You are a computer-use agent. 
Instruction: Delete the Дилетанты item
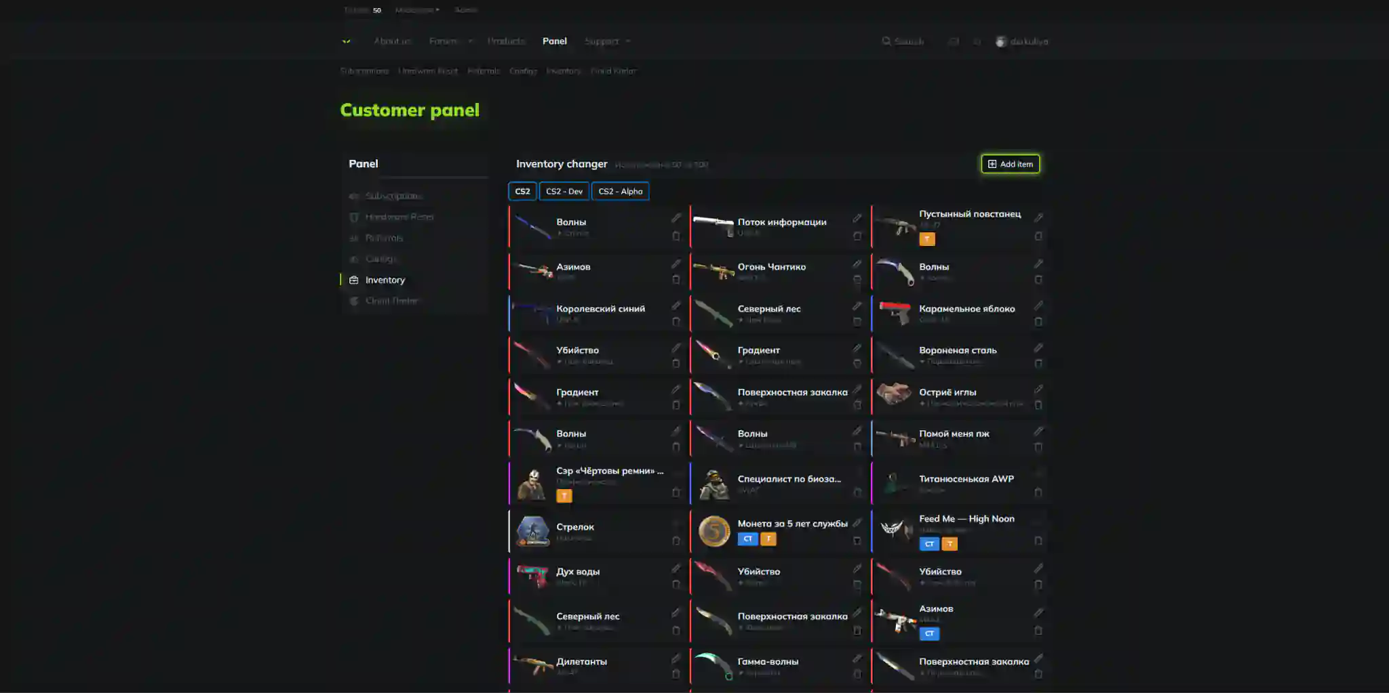tap(676, 674)
